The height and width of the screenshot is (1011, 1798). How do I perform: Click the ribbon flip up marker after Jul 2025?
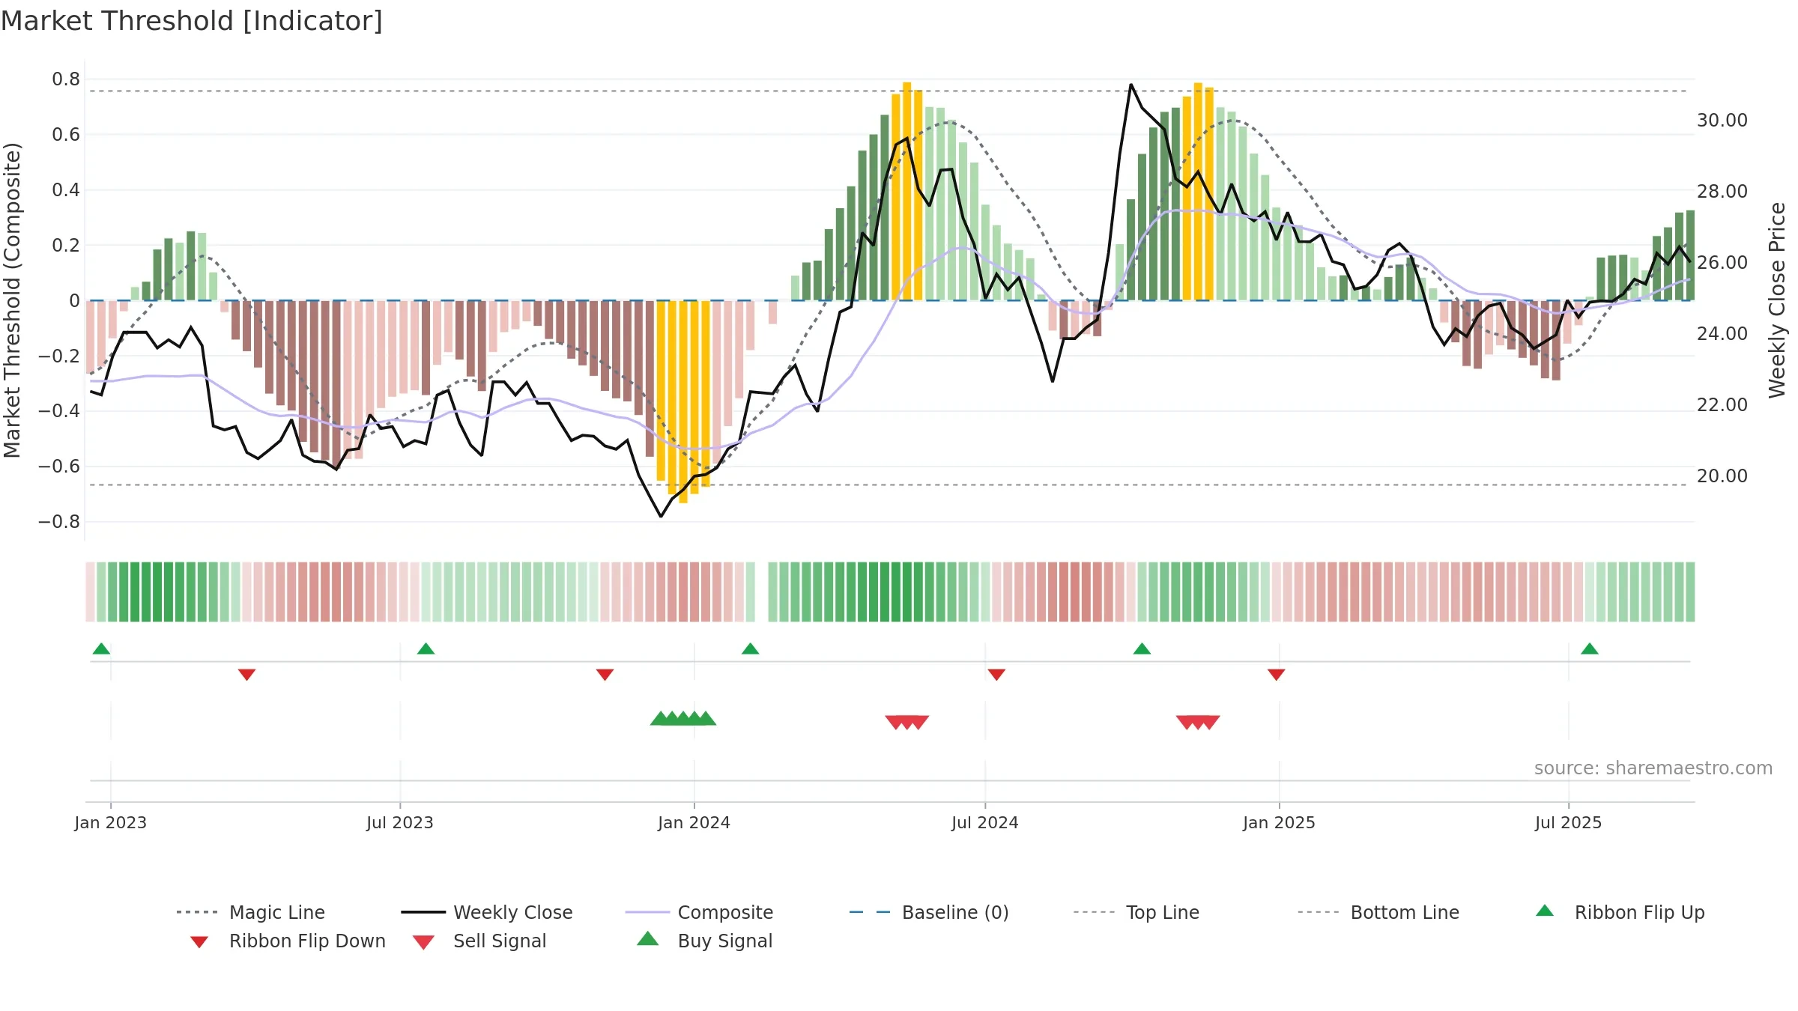tap(1590, 649)
